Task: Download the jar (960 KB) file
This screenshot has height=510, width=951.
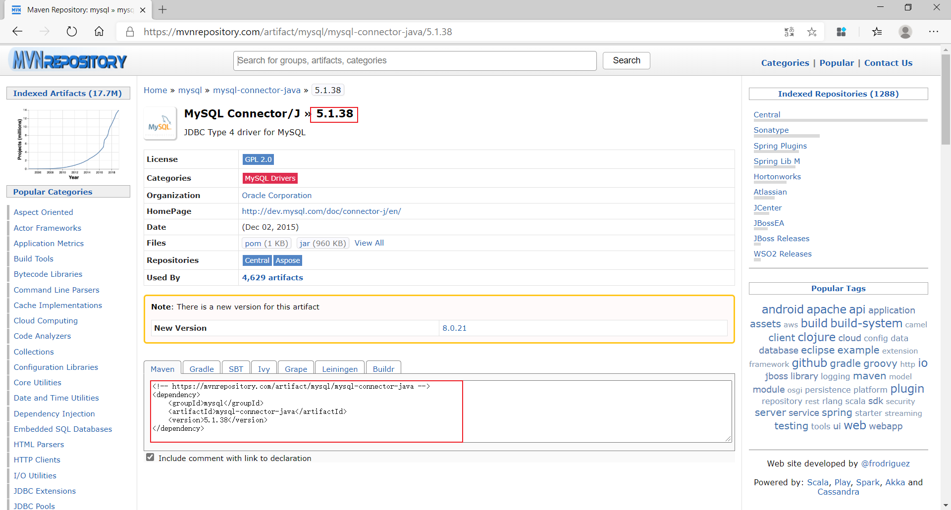Action: [323, 243]
